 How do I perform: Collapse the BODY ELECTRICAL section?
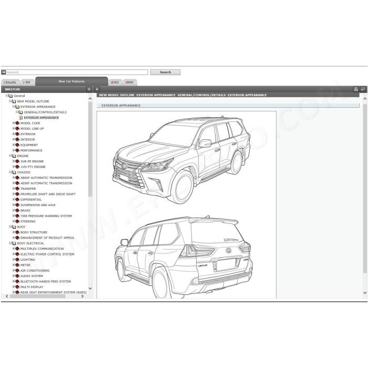point(11,243)
